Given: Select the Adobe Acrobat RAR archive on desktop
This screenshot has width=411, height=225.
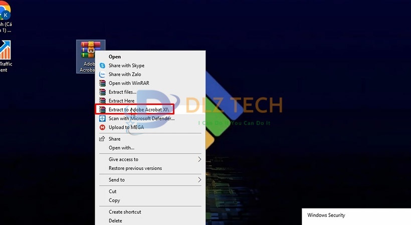Looking at the screenshot, I should click(91, 56).
